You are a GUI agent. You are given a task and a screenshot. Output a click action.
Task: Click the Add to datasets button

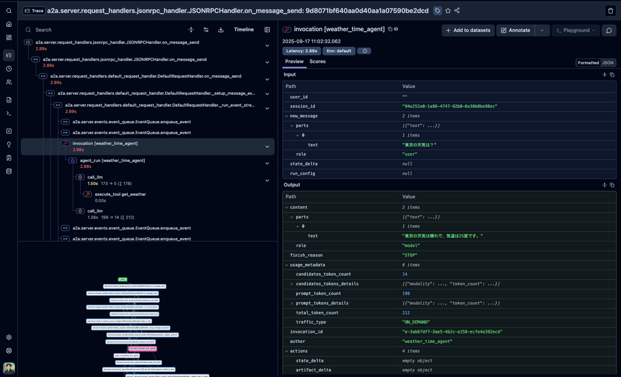pyautogui.click(x=468, y=31)
